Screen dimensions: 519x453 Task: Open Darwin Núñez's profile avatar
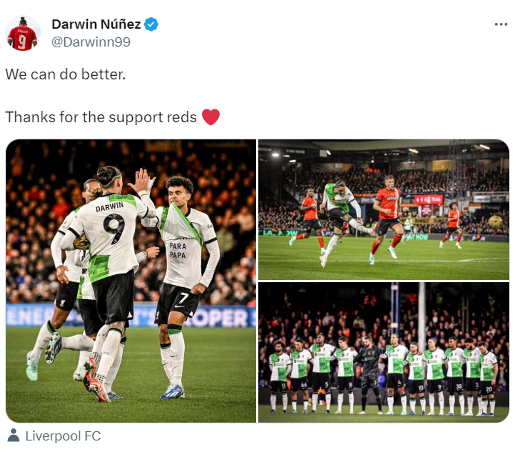22,33
